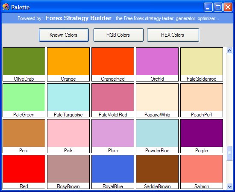235x192 pixels.
Task: Choose the PaleVioletRed swatch
Action: (x=113, y=100)
